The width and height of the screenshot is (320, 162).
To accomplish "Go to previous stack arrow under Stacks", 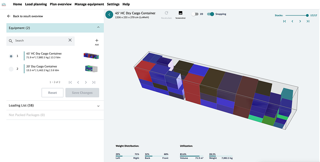I will [x=292, y=21].
